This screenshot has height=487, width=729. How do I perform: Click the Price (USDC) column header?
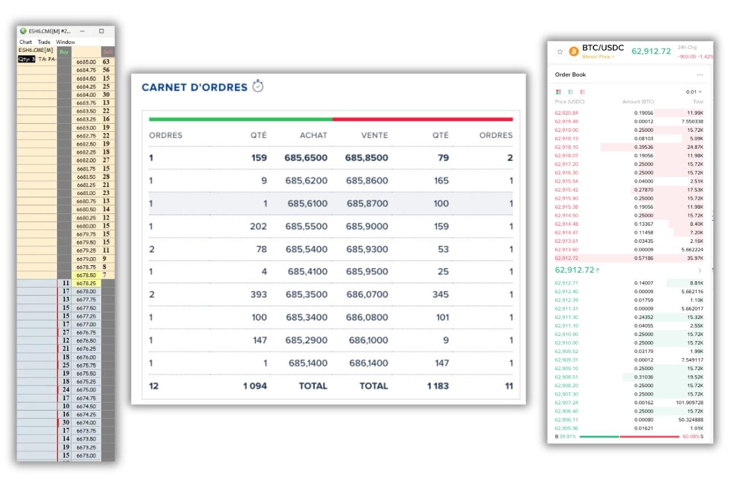(570, 101)
